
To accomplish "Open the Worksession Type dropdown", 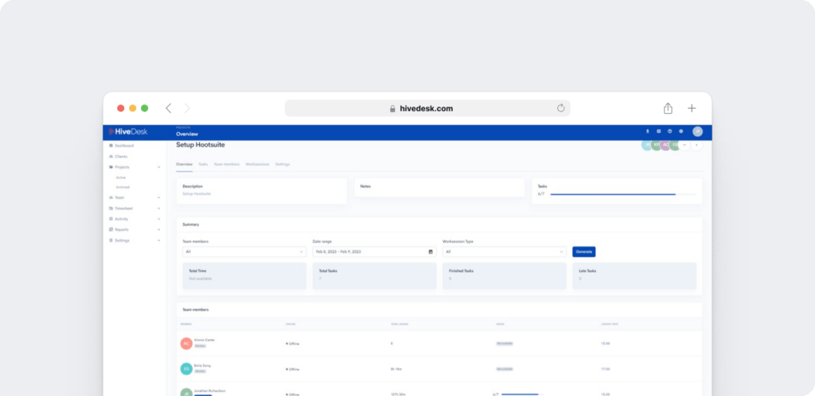I will click(504, 252).
